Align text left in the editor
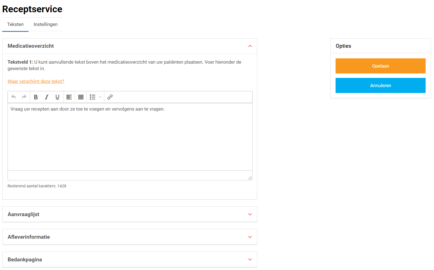Viewport: 434px width, 270px height. (69, 97)
